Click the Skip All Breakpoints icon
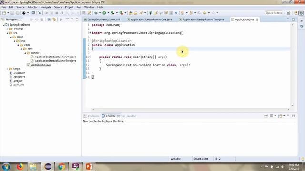This screenshot has width=305, height=171. point(40,13)
